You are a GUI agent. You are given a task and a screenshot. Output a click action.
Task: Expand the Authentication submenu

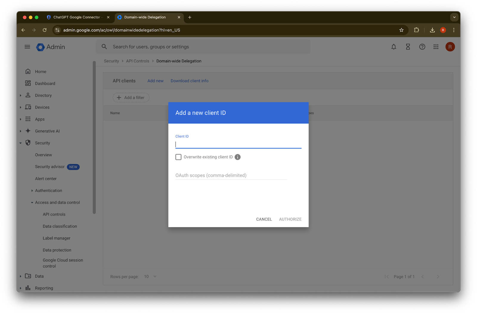[x=32, y=191]
